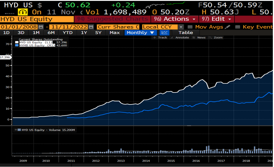
Task: Click the 2018 x-axis year label
Action: (246, 161)
